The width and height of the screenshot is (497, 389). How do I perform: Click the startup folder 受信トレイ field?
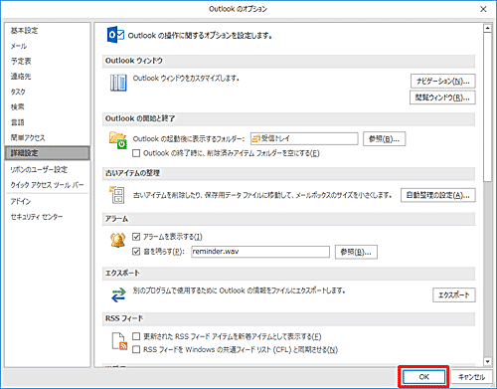pos(304,138)
